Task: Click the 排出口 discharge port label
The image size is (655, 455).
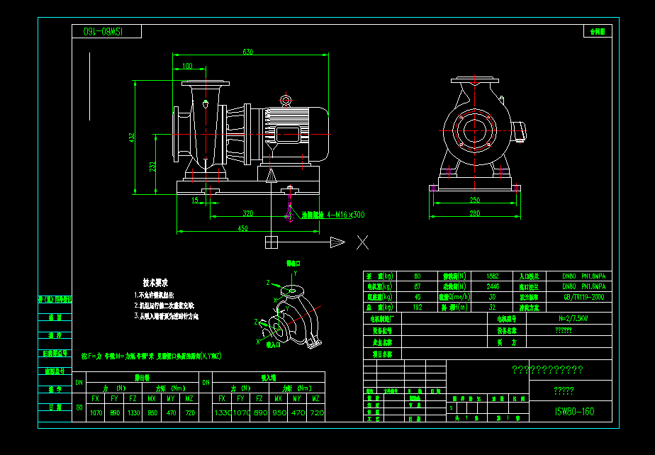Action: click(x=293, y=262)
